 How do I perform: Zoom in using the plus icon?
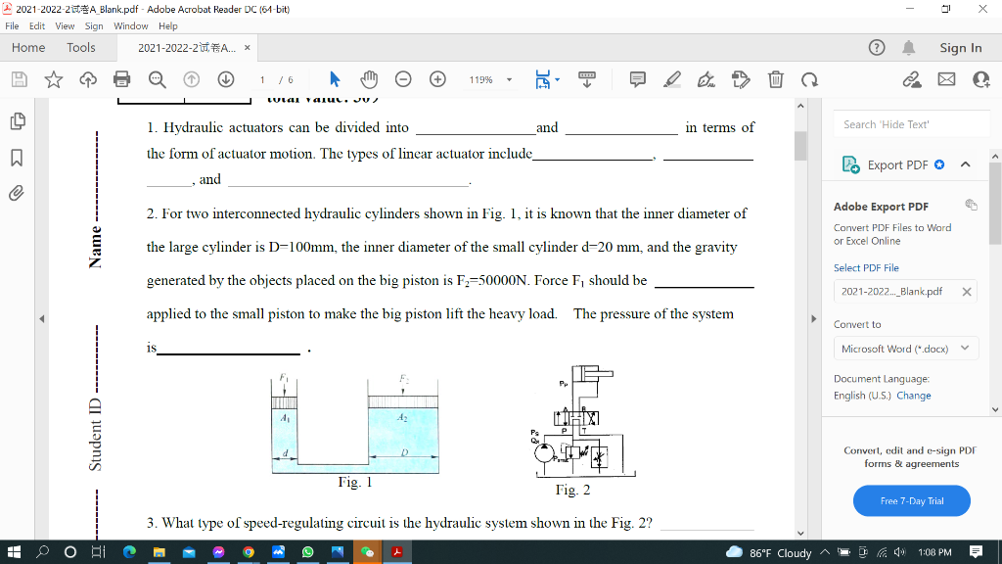[x=437, y=79]
